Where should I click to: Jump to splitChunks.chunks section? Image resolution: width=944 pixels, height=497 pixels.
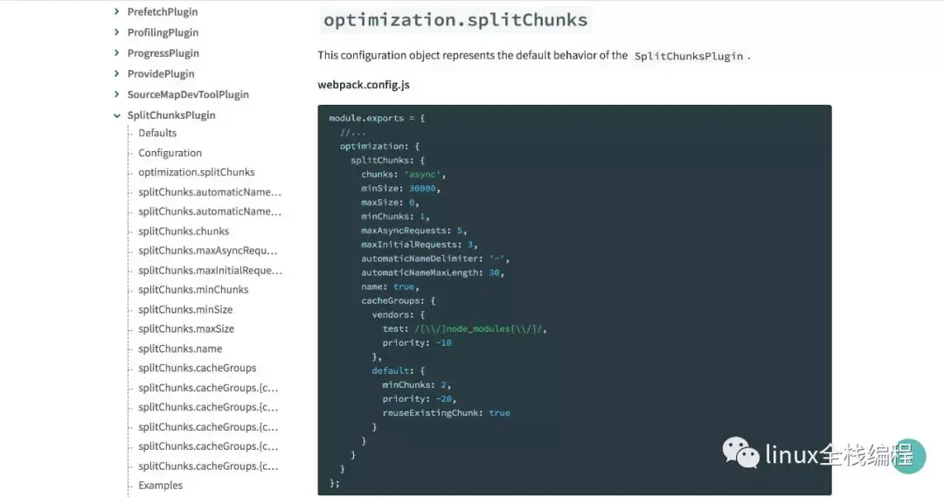coord(184,231)
